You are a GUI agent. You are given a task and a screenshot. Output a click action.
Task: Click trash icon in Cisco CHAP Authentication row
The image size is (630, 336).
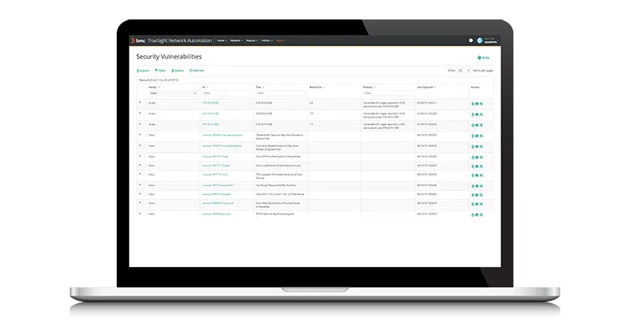[472, 158]
